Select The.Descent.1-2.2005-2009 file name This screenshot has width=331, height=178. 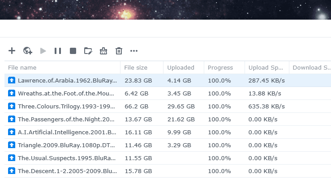tap(67, 171)
